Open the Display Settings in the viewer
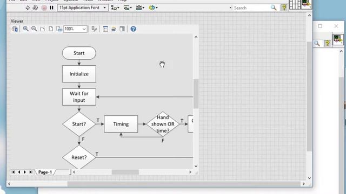The width and height of the screenshot is (346, 194). (105, 29)
